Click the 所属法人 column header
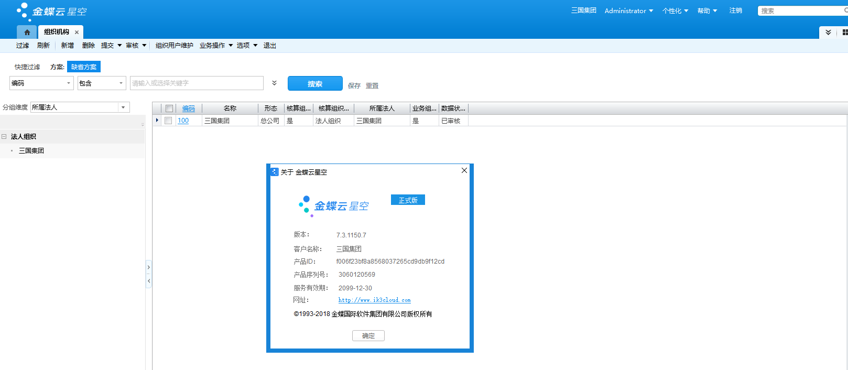848x370 pixels. point(382,108)
